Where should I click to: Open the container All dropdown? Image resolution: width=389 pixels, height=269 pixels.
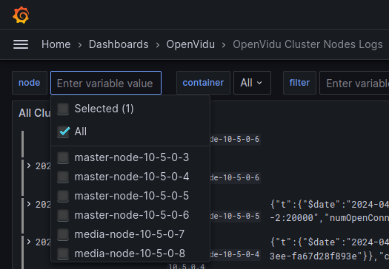click(252, 83)
